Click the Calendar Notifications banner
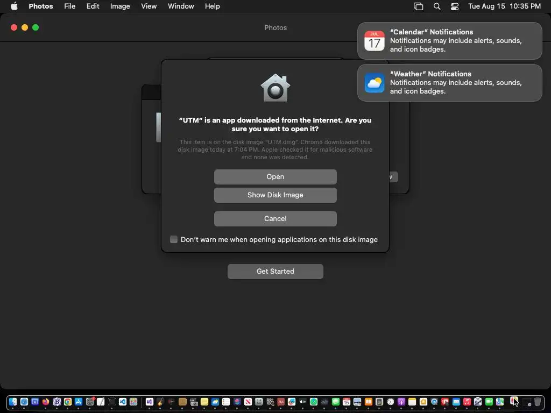The height and width of the screenshot is (413, 551). (449, 41)
